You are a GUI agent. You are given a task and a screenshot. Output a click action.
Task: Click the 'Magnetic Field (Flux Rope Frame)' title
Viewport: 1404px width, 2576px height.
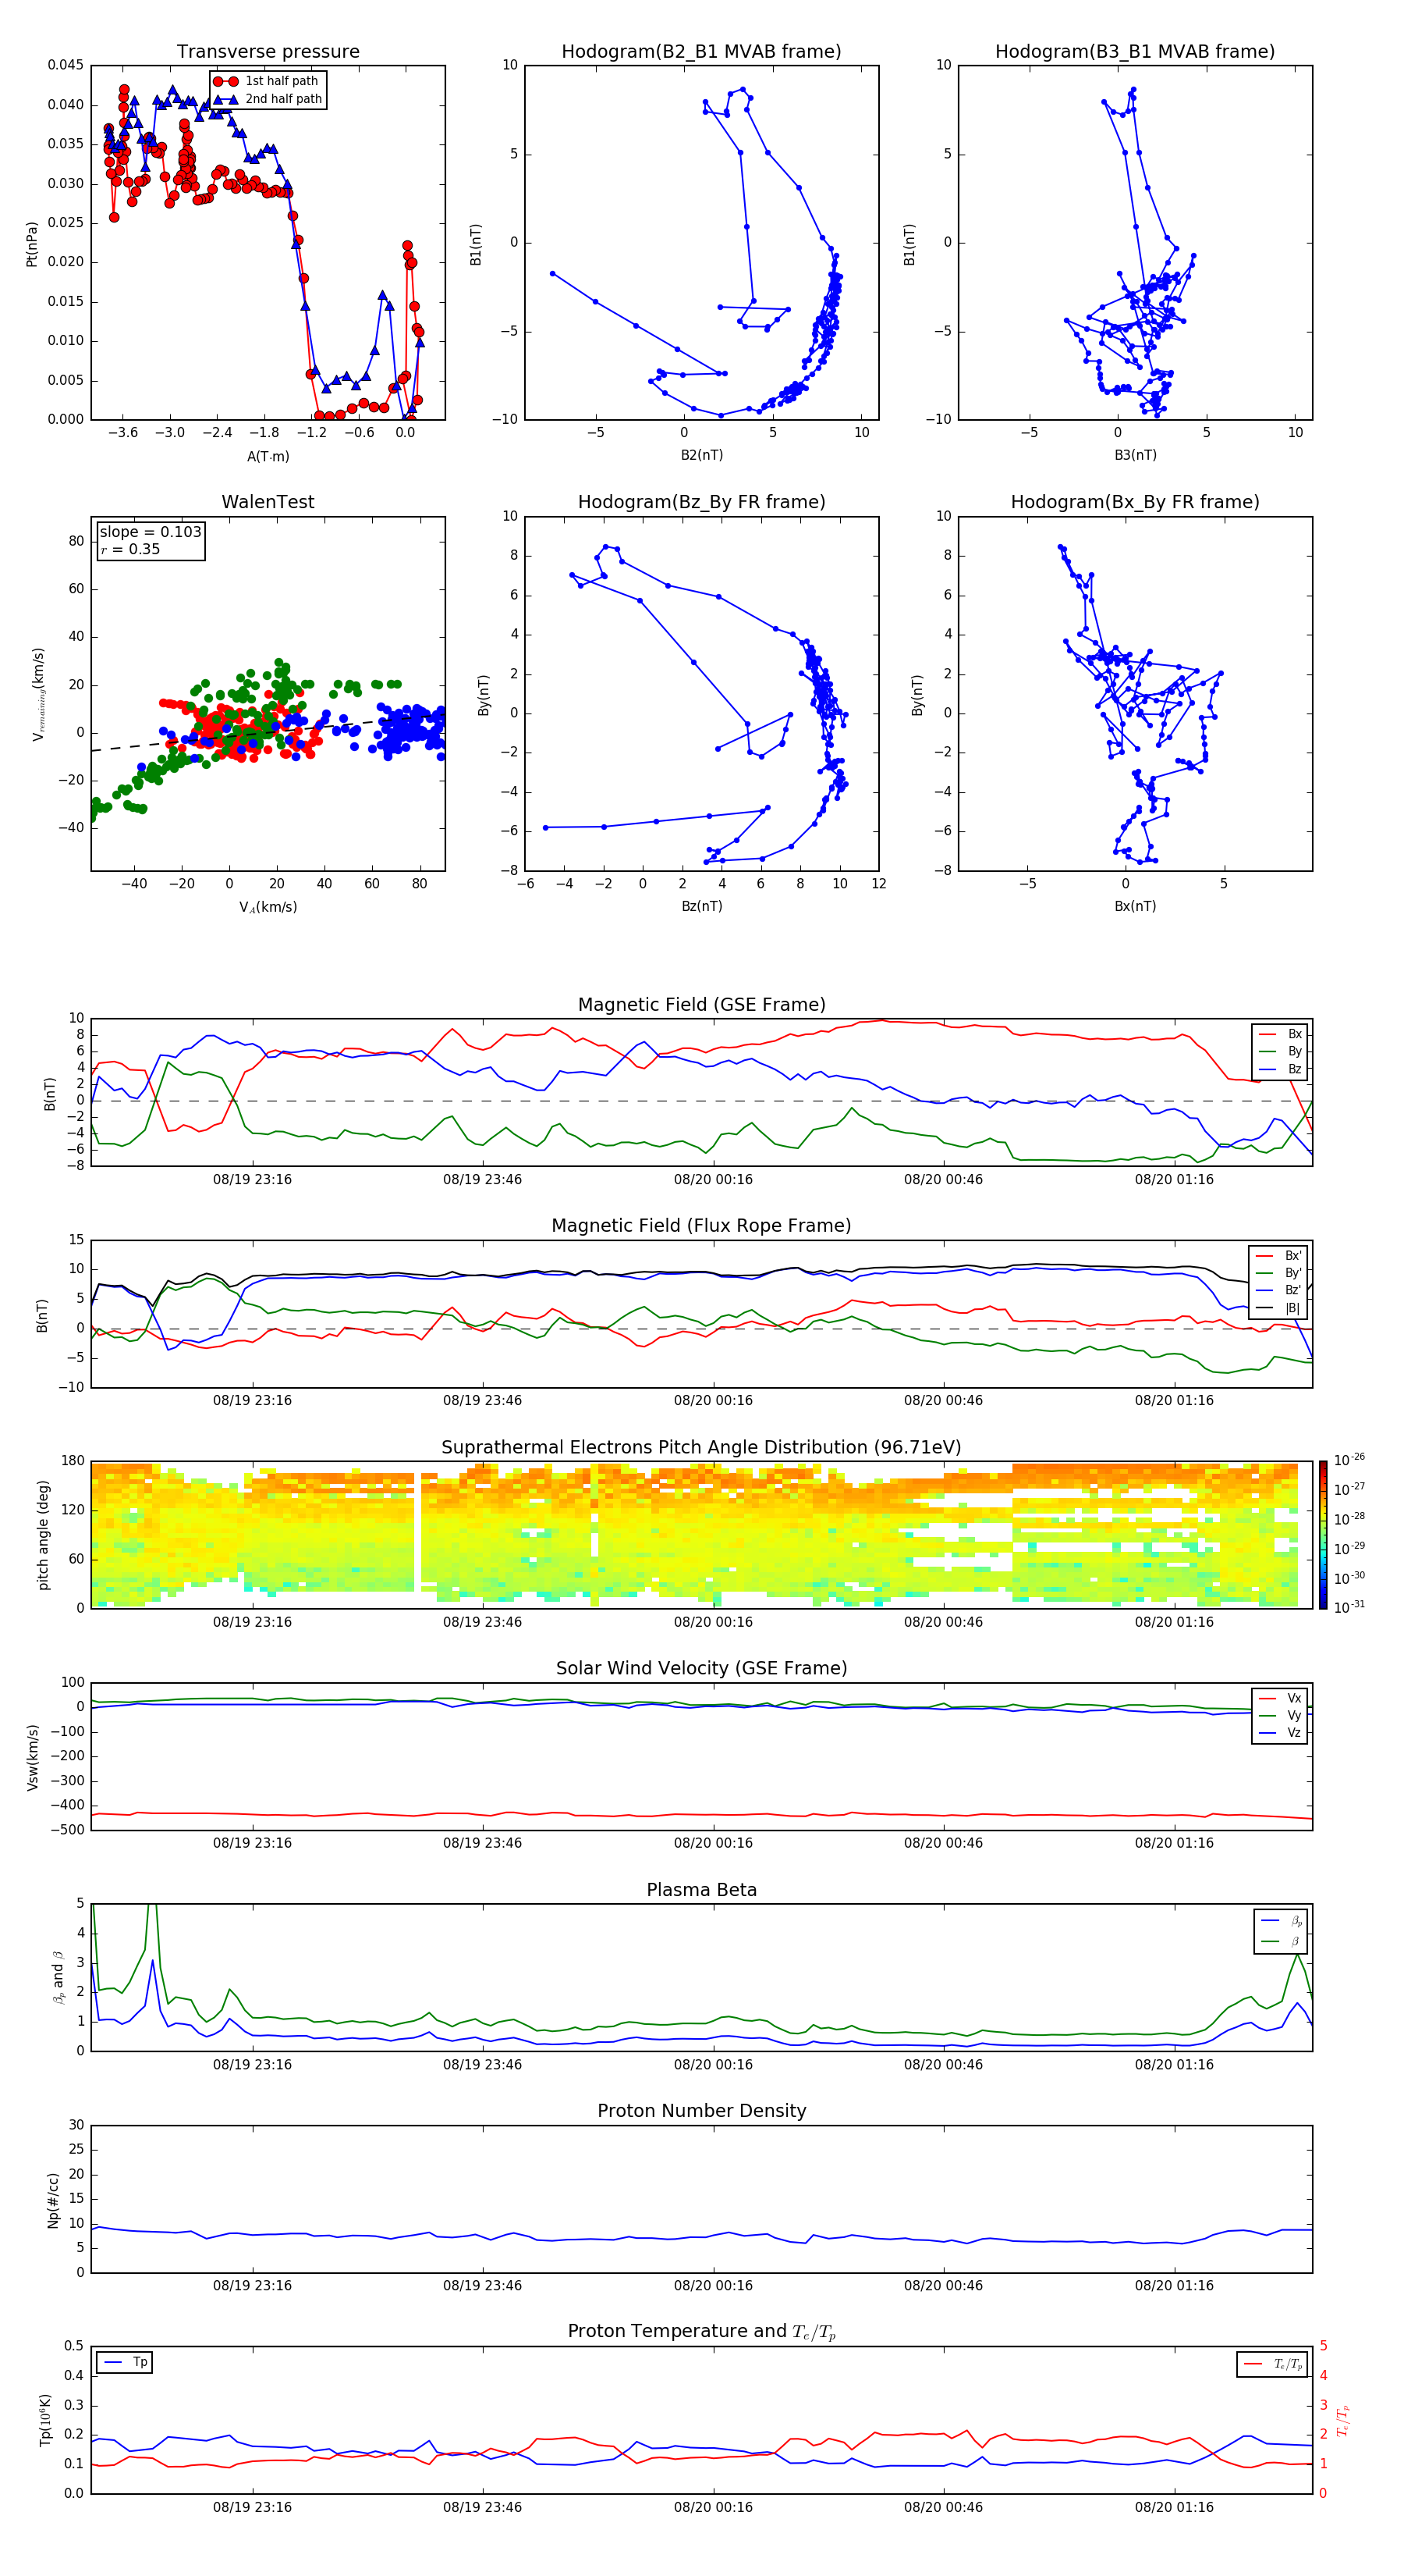coord(701,1226)
